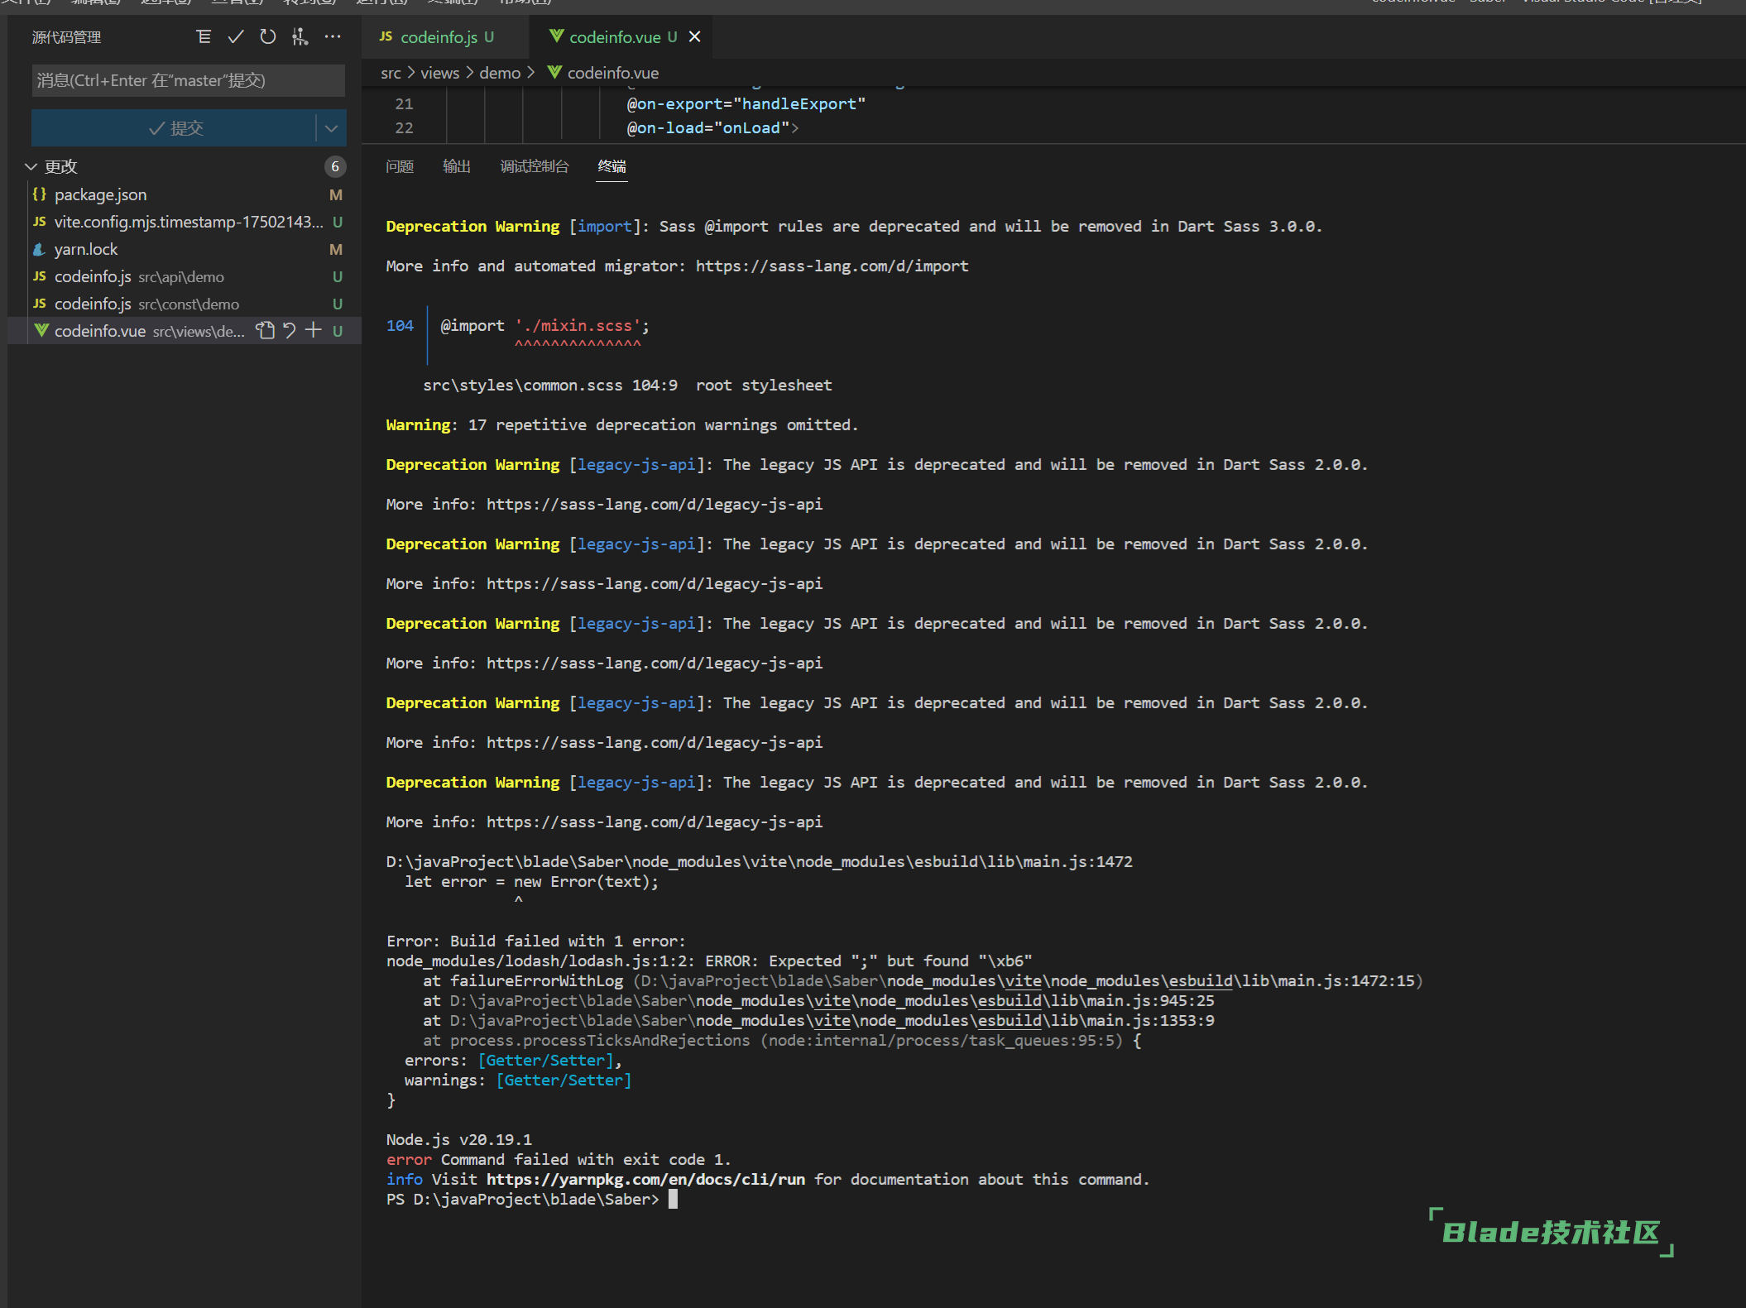Select codeinfo.js under src\api\demo

tap(185, 276)
